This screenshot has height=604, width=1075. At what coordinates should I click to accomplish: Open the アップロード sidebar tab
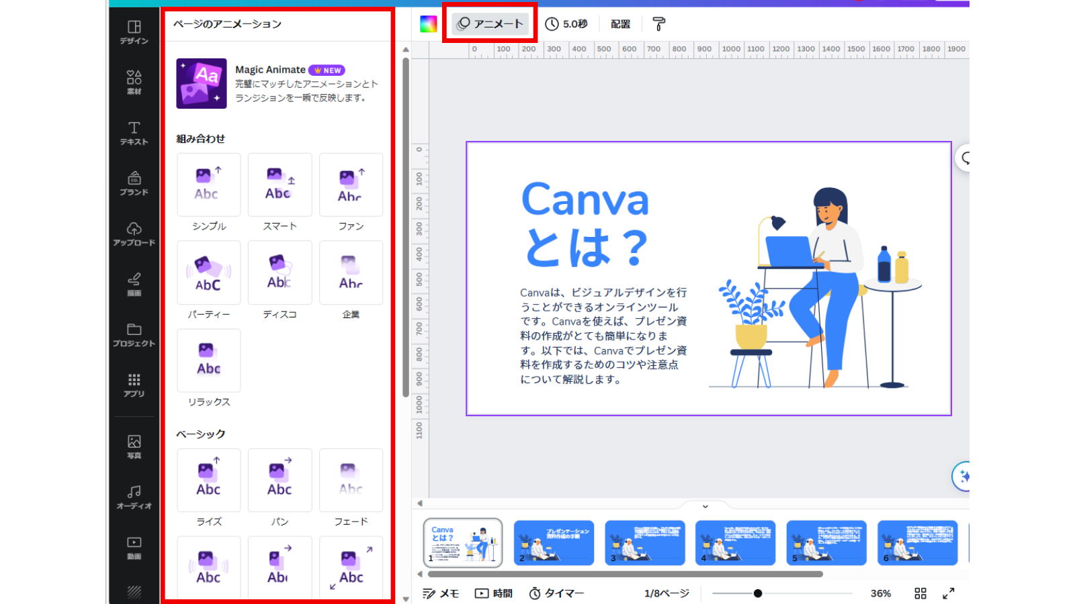(134, 234)
